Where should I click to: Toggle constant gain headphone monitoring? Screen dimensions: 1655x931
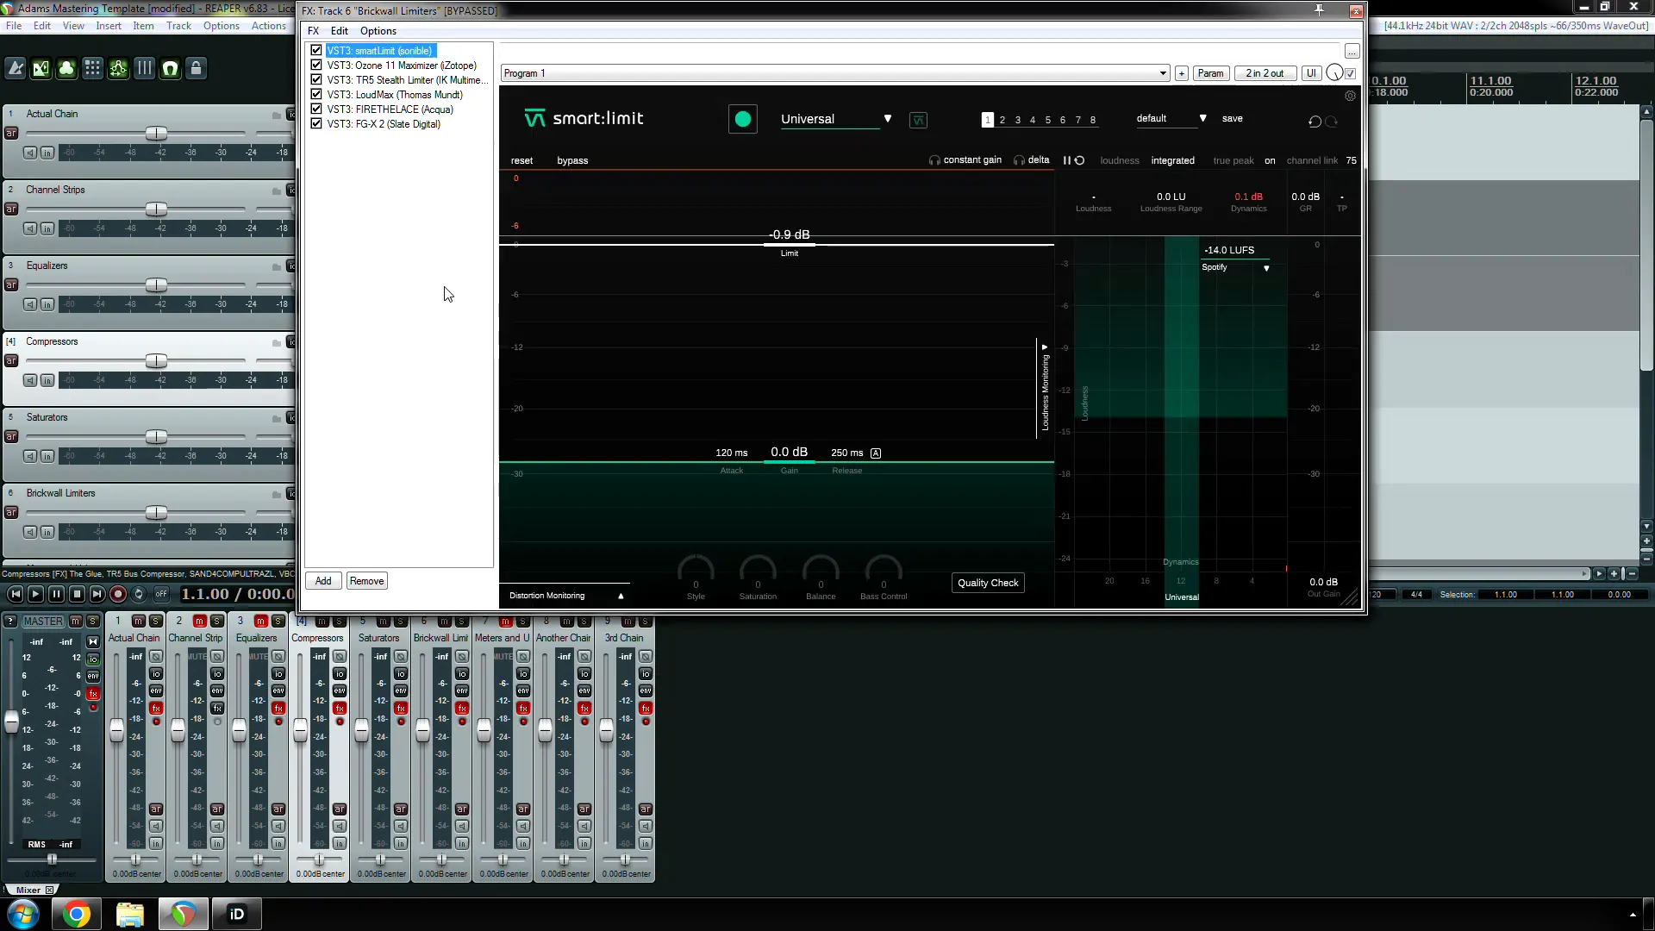(x=965, y=160)
